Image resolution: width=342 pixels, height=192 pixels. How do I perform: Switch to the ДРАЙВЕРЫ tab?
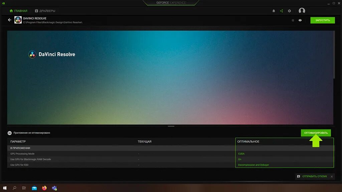click(45, 11)
